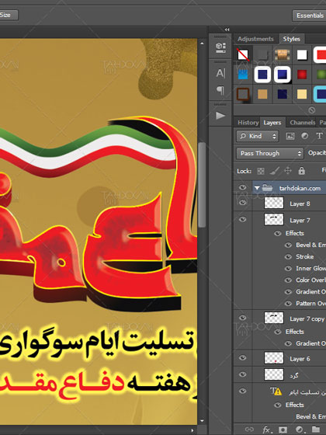Switch to the Styles tab
This screenshot has width=326, height=435.
click(x=291, y=39)
